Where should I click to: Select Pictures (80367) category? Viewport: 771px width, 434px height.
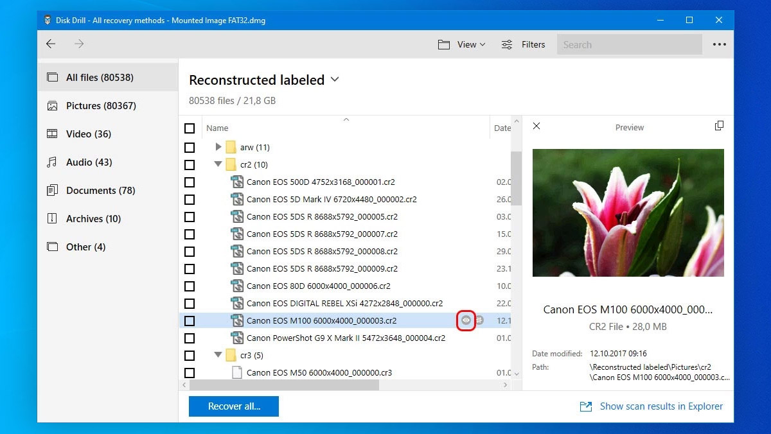pyautogui.click(x=107, y=106)
